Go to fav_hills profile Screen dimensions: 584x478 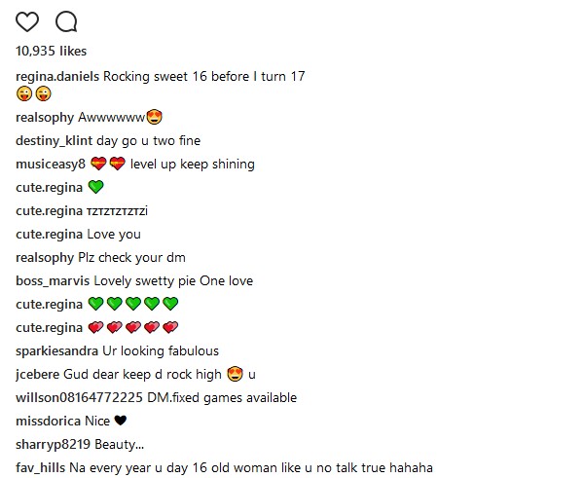(x=41, y=468)
